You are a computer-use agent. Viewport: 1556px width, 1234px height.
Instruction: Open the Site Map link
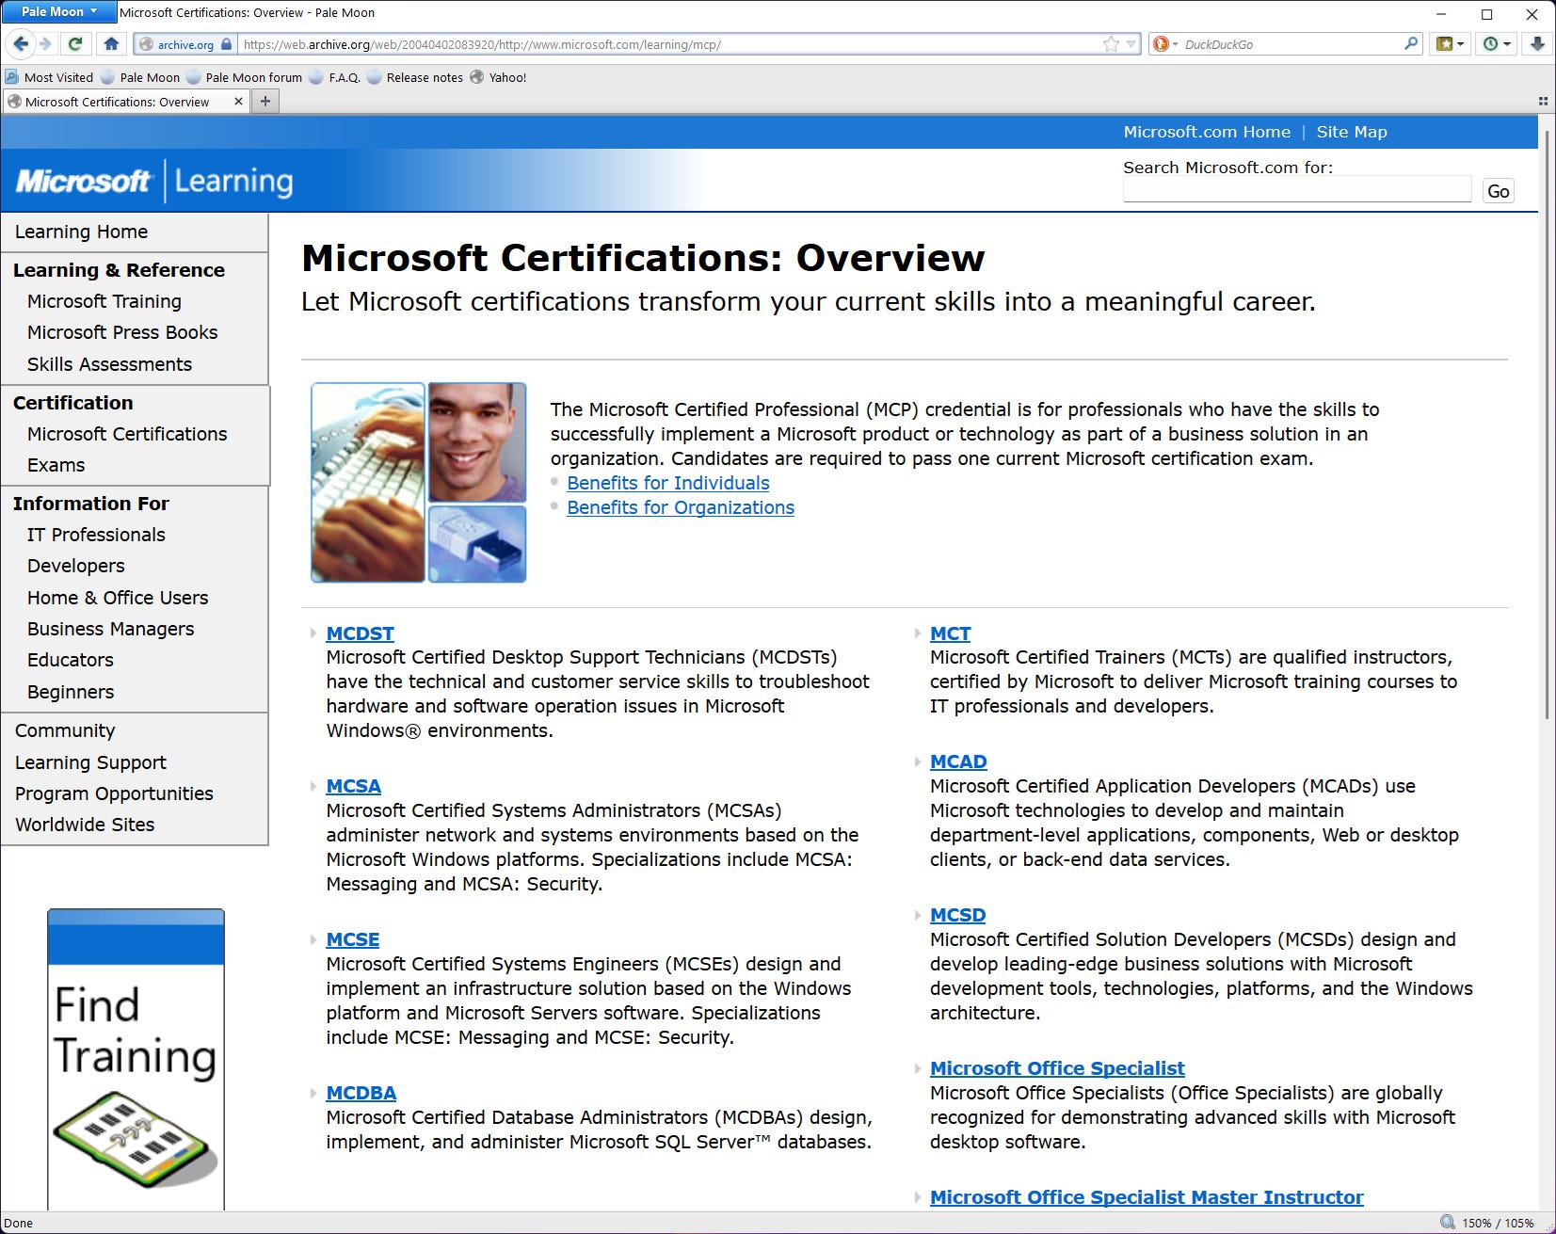point(1352,132)
